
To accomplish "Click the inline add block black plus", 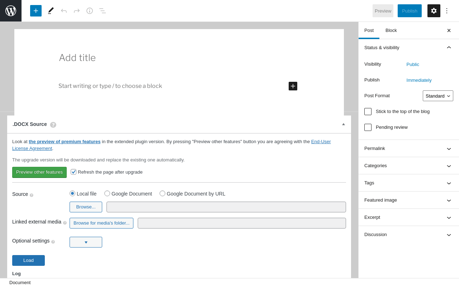I will coord(293,86).
